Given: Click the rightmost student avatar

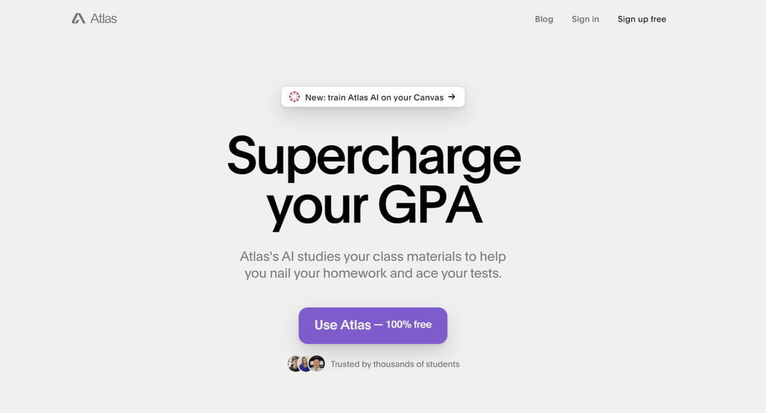Looking at the screenshot, I should [317, 364].
